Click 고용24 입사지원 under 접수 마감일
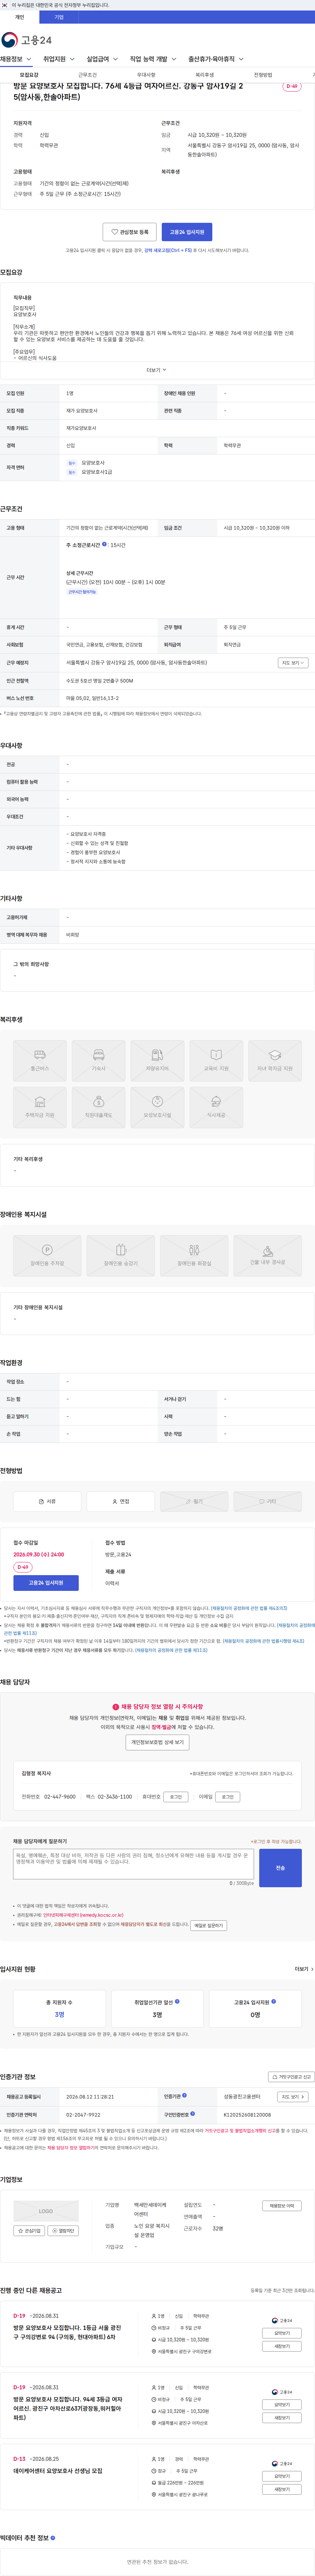315x2576 pixels. click(x=46, y=1583)
